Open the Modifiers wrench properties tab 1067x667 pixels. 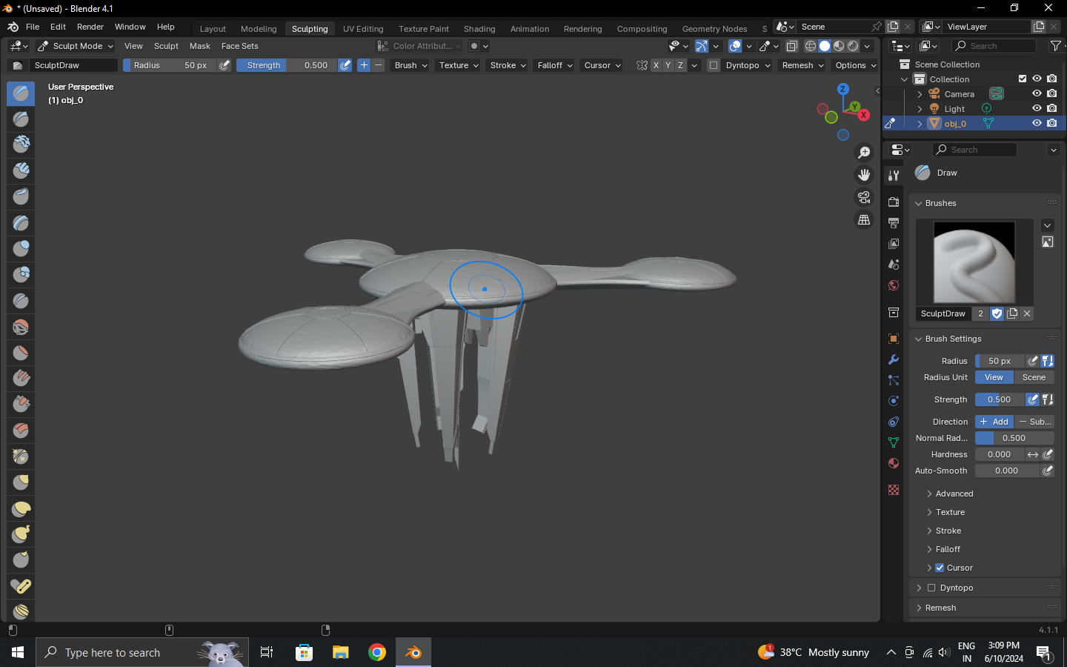(x=894, y=359)
